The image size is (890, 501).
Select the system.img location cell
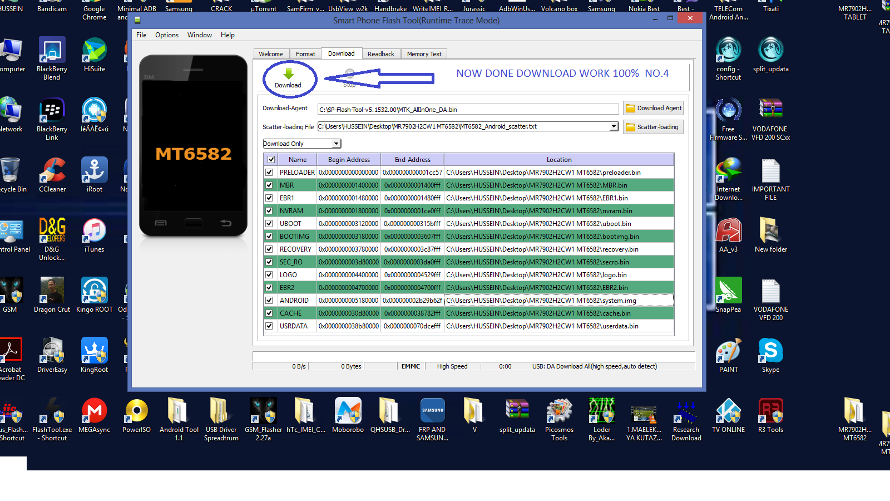click(559, 301)
